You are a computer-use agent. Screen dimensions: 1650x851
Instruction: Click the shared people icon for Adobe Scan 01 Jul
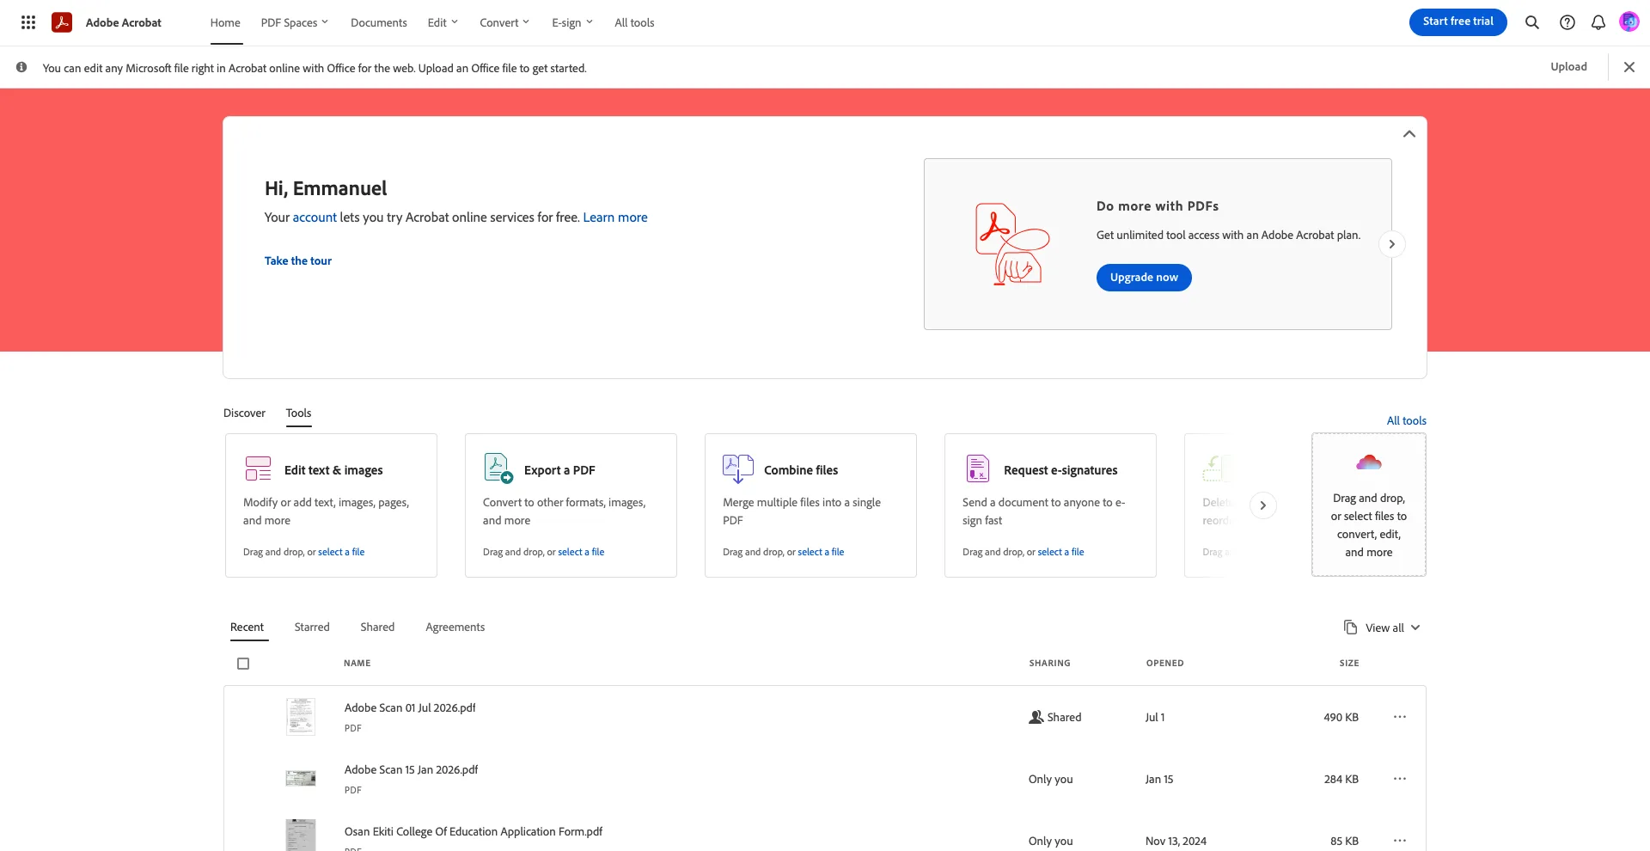tap(1036, 717)
